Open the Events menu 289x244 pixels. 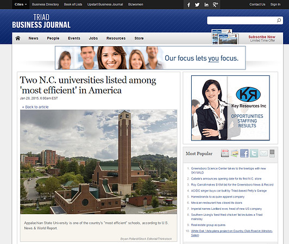click(x=74, y=38)
